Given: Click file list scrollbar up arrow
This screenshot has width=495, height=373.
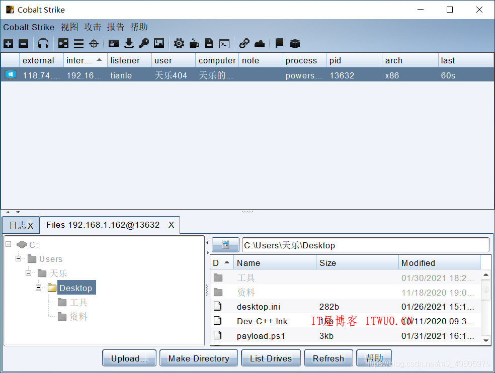Looking at the screenshot, I should [486, 275].
